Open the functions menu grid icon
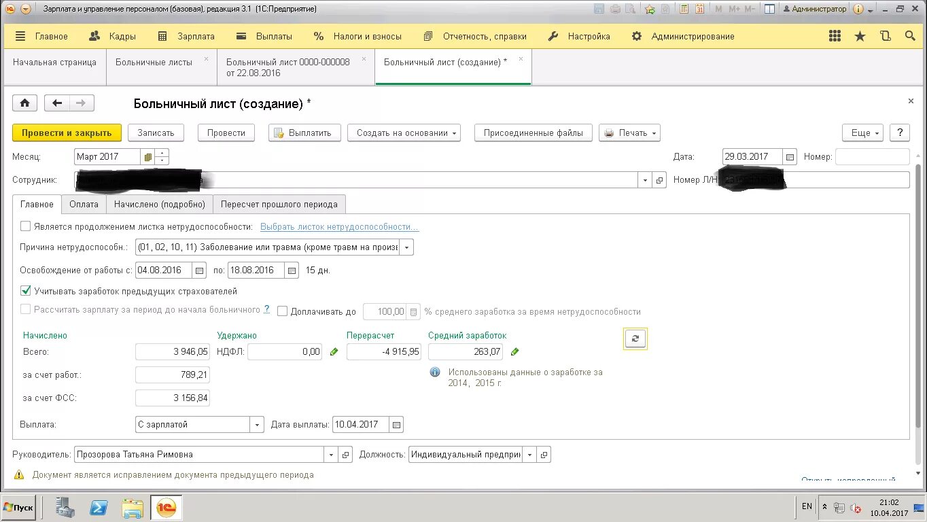The height and width of the screenshot is (522, 927). [835, 36]
